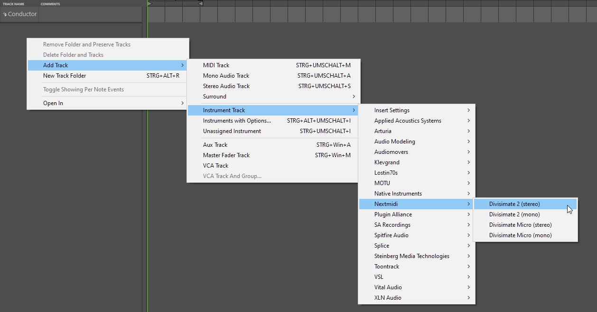The width and height of the screenshot is (597, 312).
Task: Open the Add Track submenu
Action: (x=108, y=65)
